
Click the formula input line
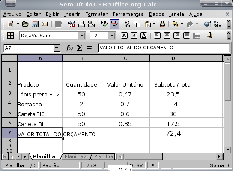[164, 48]
